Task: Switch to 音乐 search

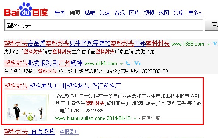Action: 120,13
